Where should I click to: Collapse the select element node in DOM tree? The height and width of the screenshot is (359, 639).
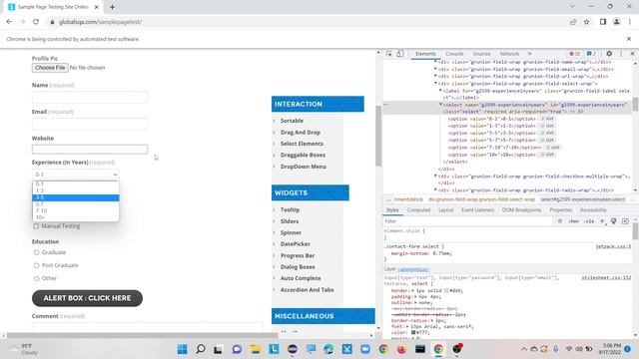click(440, 105)
